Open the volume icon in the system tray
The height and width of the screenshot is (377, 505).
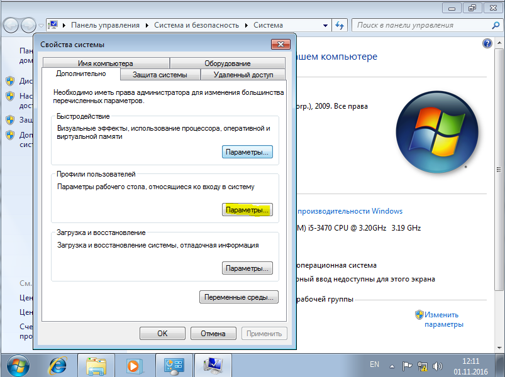(438, 364)
